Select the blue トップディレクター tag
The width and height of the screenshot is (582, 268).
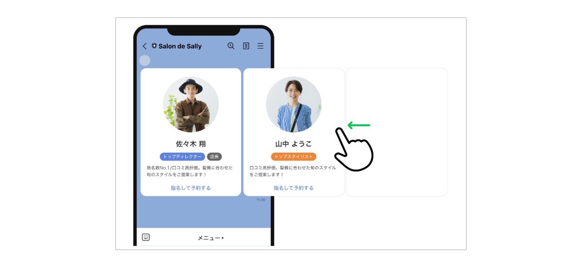[x=182, y=157]
